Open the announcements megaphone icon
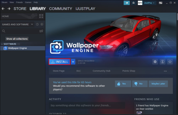 127,3
